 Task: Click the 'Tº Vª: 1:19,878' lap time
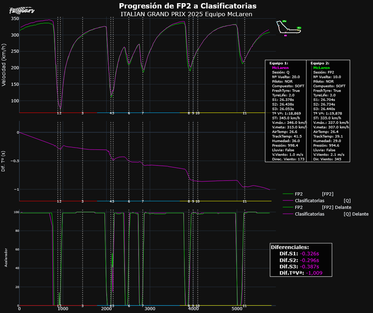[x=328, y=113]
